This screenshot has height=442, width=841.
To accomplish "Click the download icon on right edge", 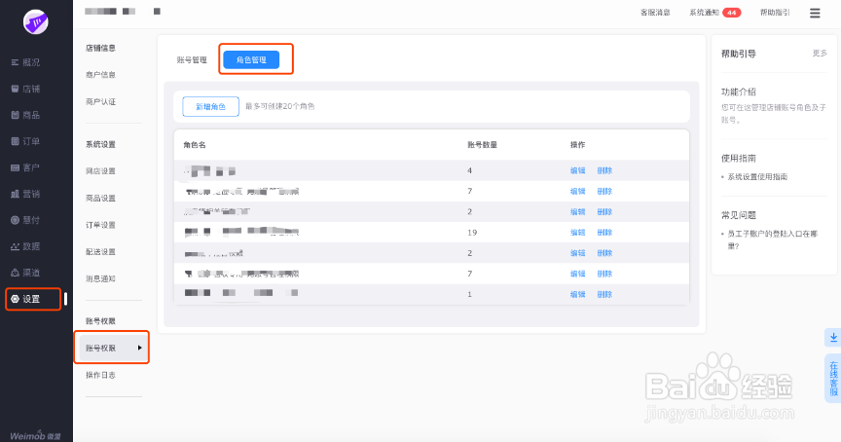I will (833, 338).
